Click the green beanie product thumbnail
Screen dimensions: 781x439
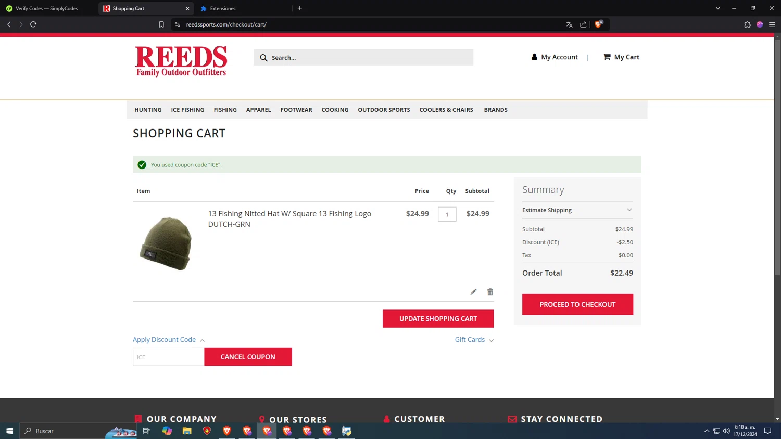pos(166,243)
